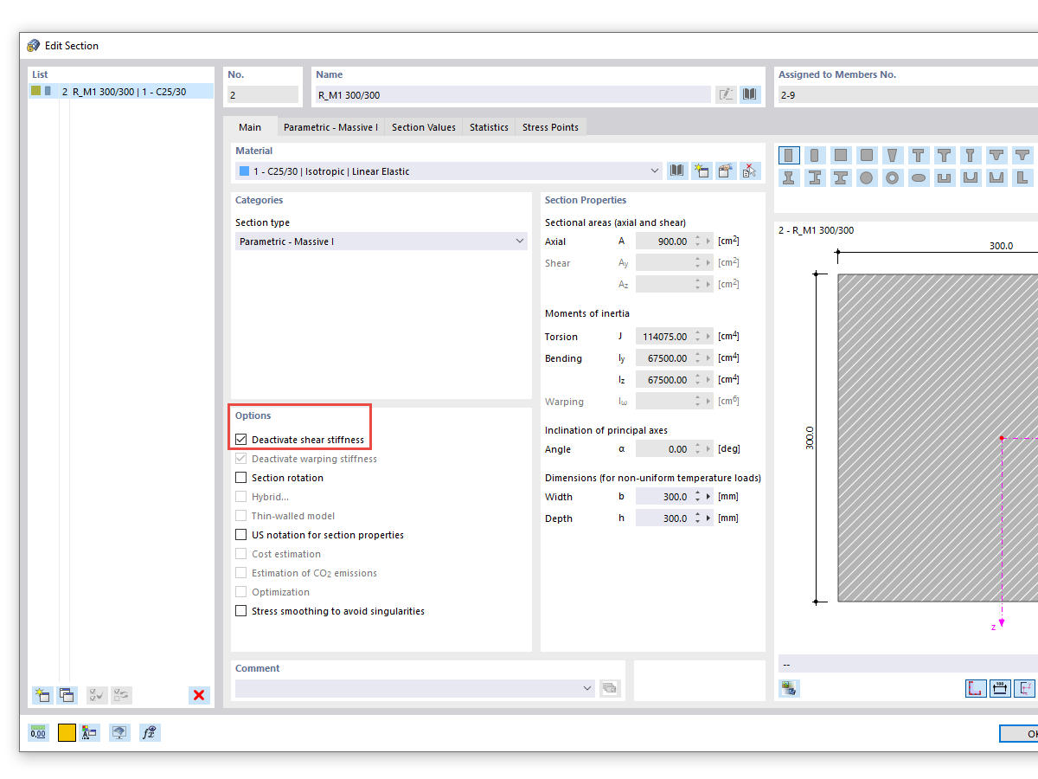Screen dimensions: 1038x779
Task: Uncheck Deactivate shear stiffness
Action: coord(240,439)
